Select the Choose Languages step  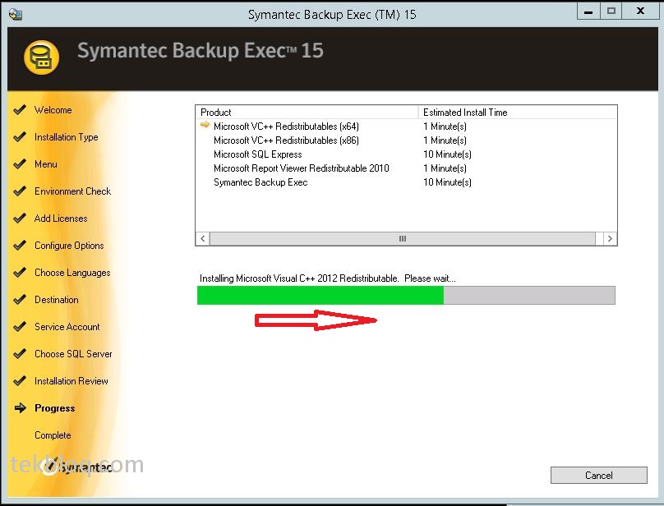tap(72, 273)
